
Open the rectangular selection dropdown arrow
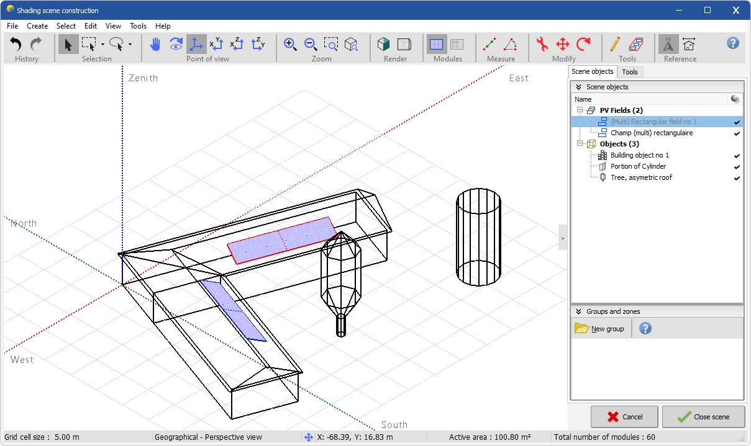[x=102, y=45]
